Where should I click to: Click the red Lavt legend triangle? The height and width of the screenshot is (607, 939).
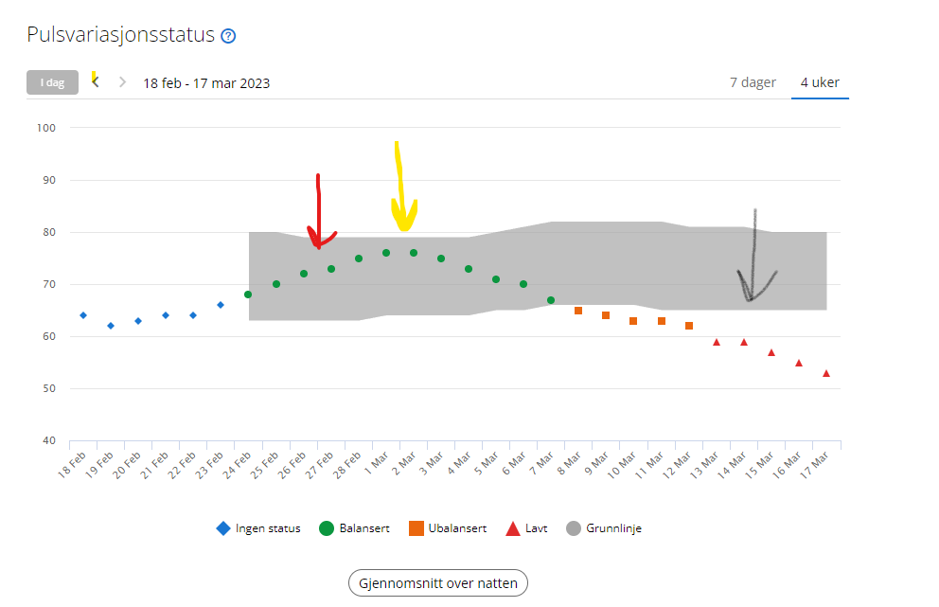click(x=513, y=528)
